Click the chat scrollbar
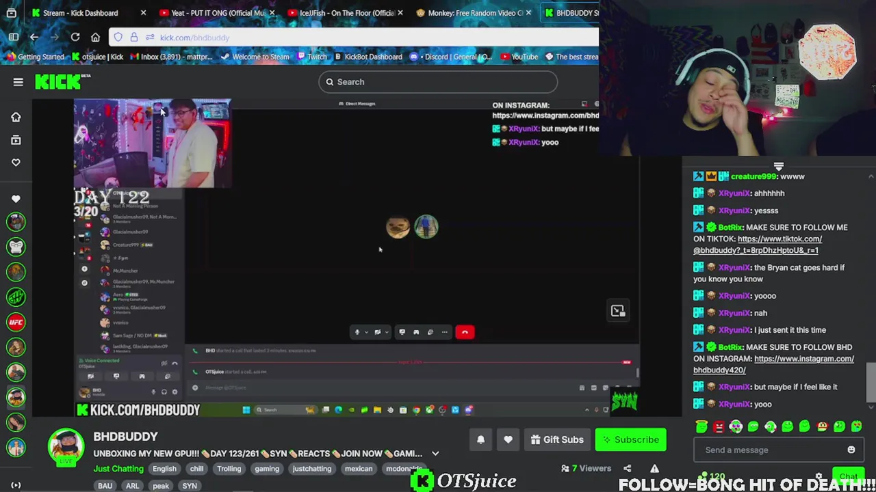 click(x=871, y=382)
